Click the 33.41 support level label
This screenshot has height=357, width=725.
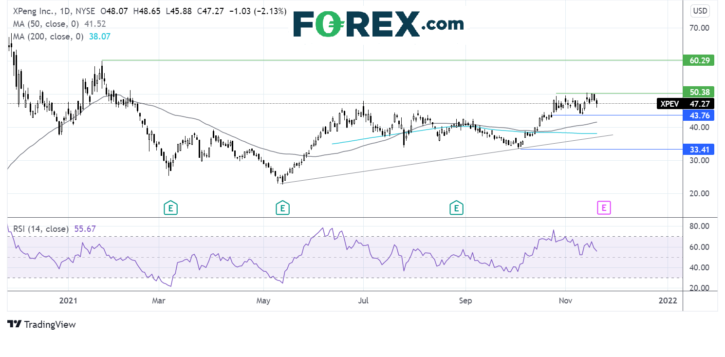point(699,150)
